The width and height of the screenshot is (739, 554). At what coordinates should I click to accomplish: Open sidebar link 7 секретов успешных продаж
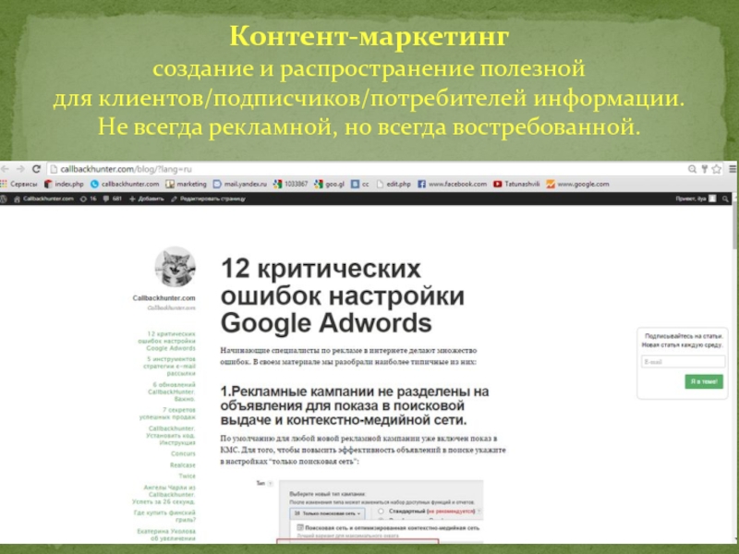click(167, 413)
